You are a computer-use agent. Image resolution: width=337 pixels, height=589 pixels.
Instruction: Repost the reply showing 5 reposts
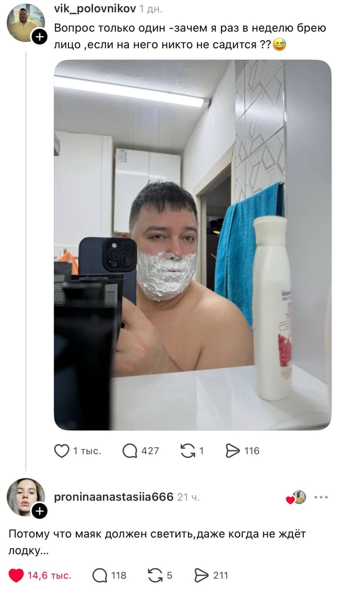pyautogui.click(x=155, y=575)
